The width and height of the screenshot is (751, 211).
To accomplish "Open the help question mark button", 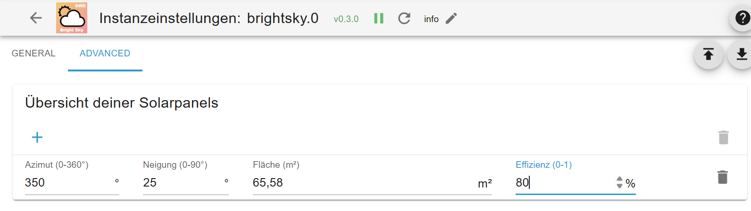I will point(742,18).
